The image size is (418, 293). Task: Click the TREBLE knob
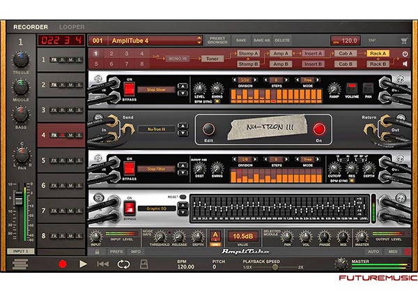(21, 60)
